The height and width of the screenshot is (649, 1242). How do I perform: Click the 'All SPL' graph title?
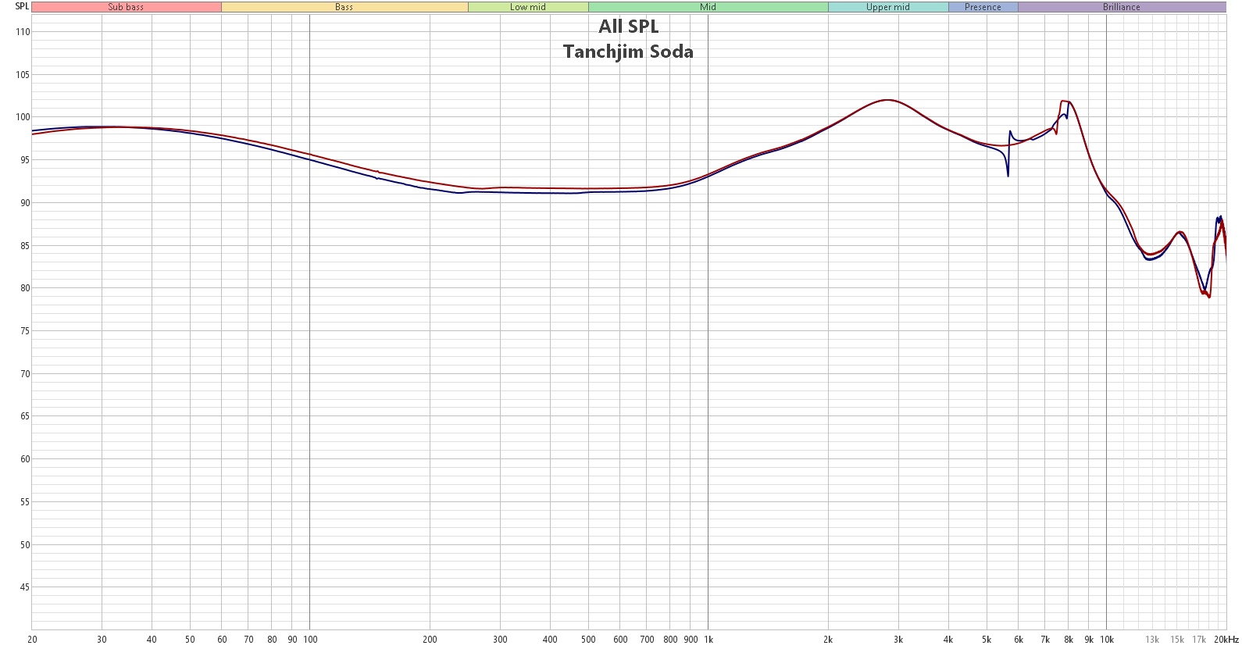click(x=629, y=27)
